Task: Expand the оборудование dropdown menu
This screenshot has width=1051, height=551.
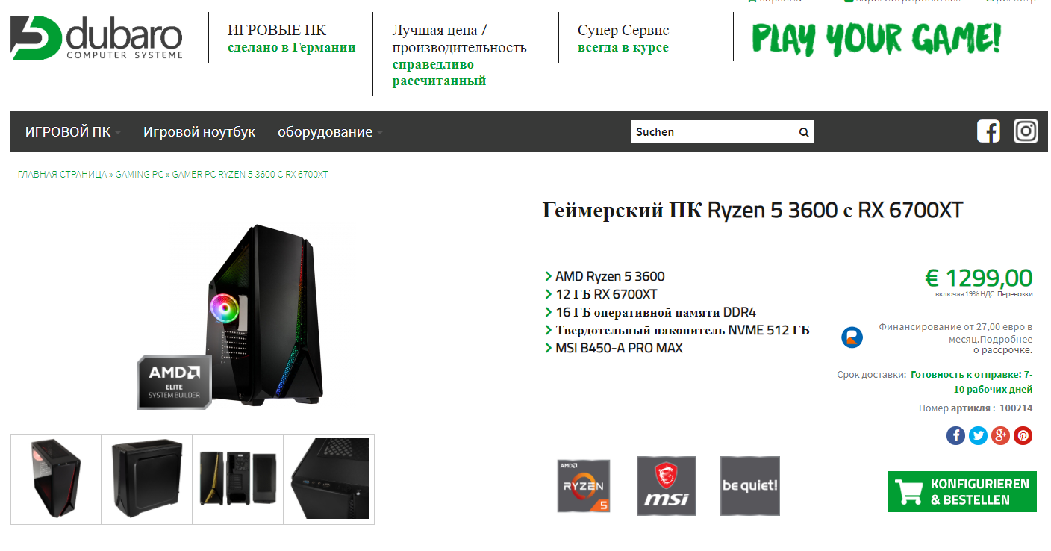Action: [330, 132]
